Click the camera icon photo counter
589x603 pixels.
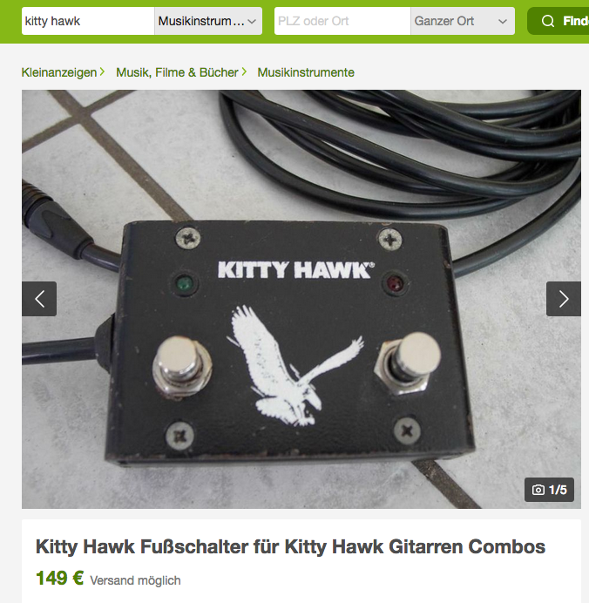[538, 490]
